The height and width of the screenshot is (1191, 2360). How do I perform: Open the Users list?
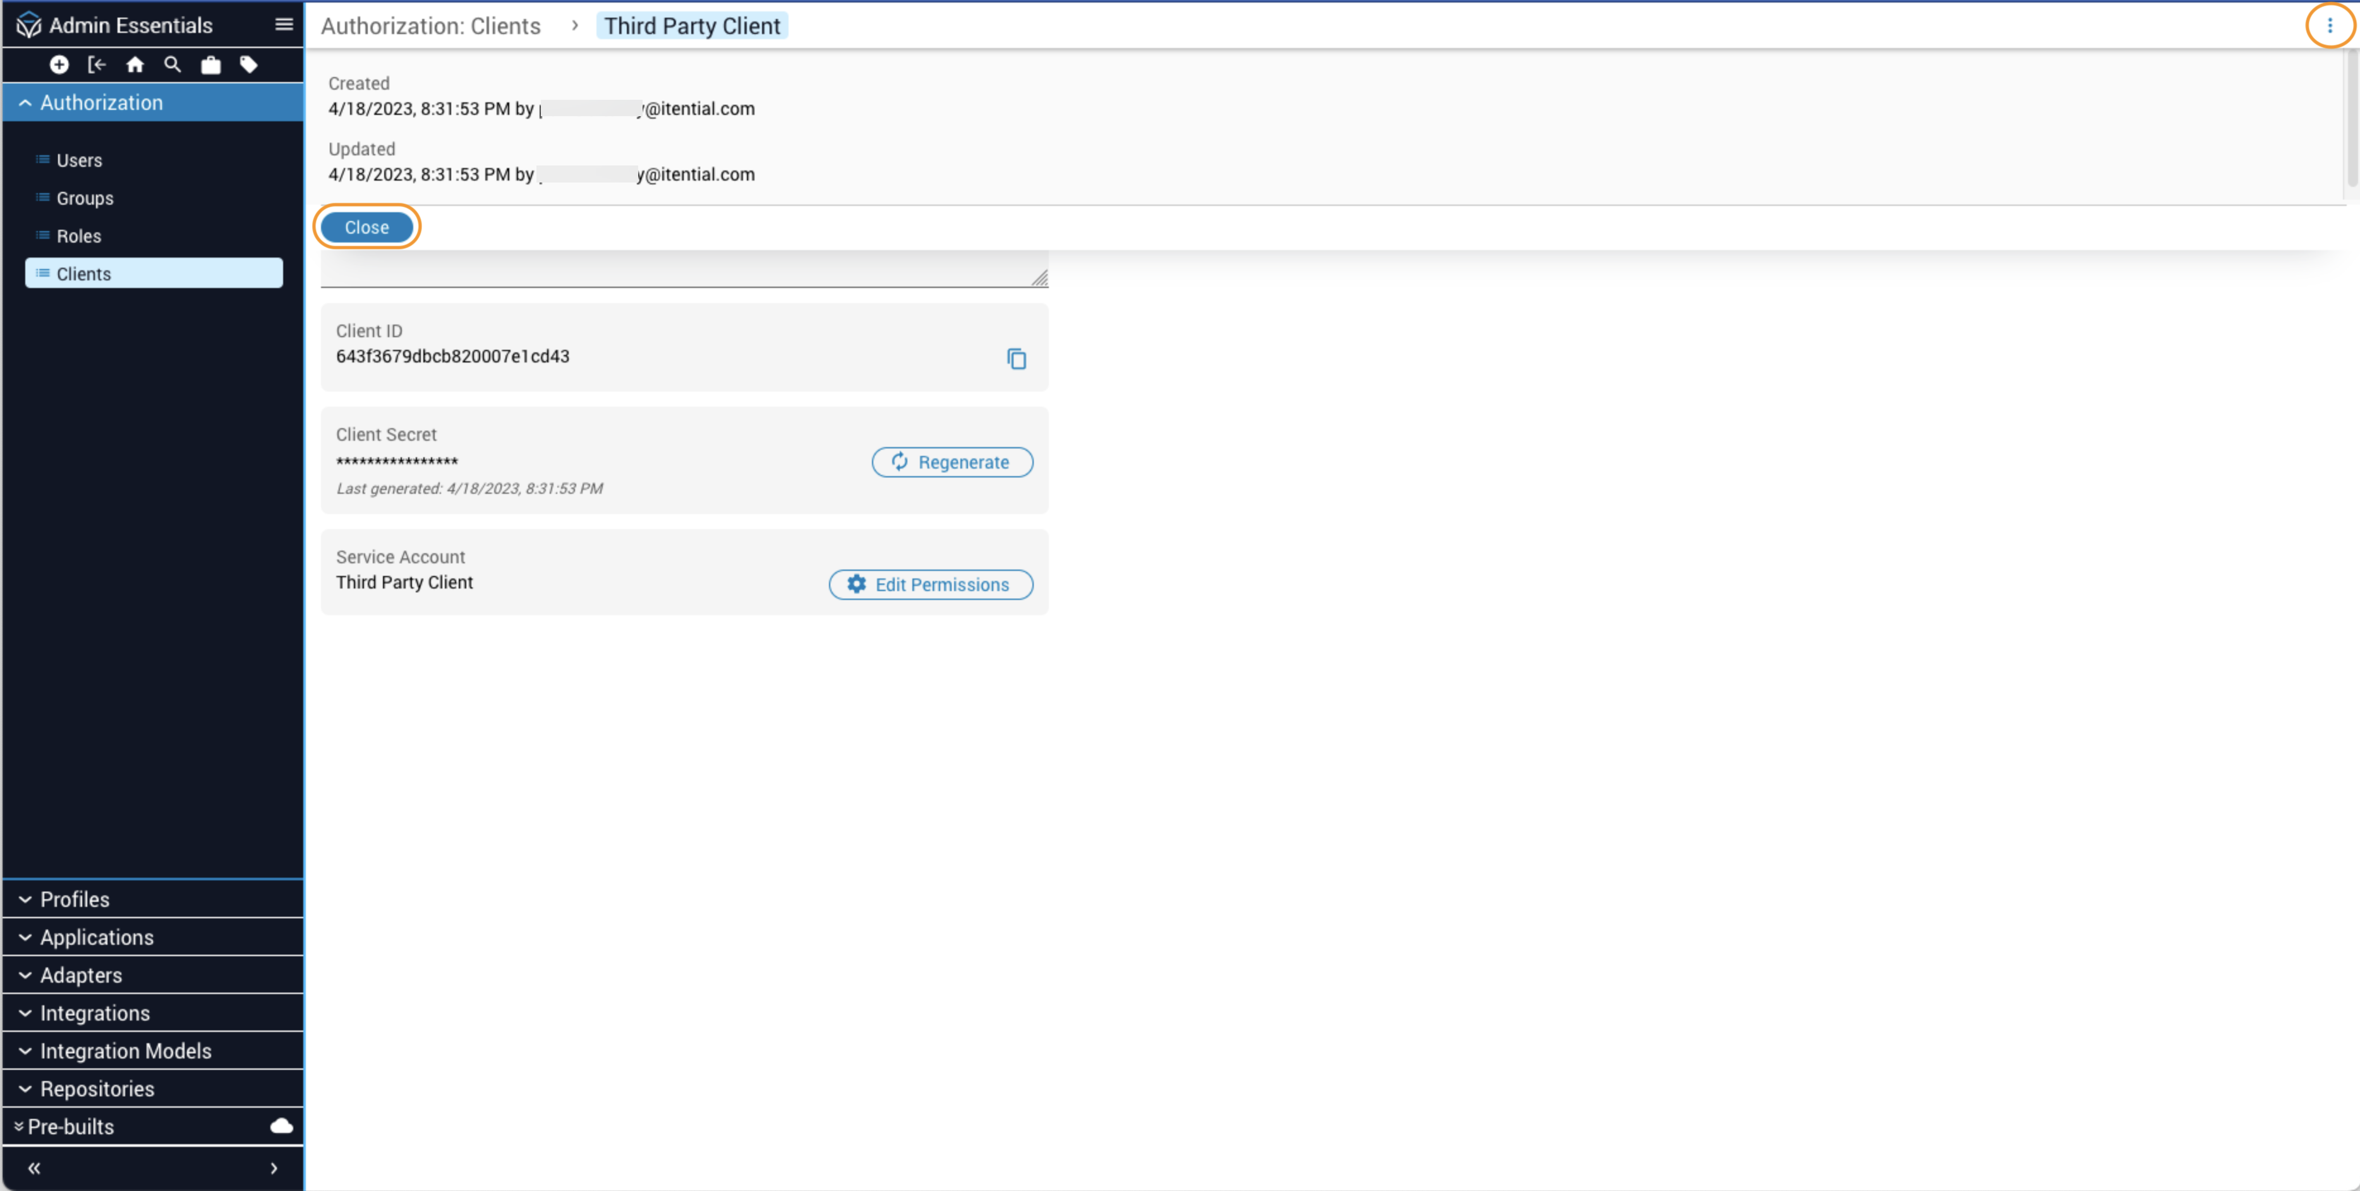pyautogui.click(x=79, y=160)
